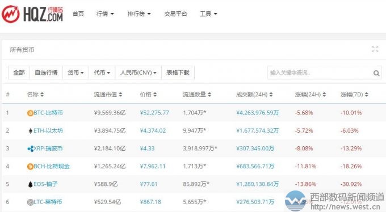
Task: Open the ETH-以太坊 link
Action: 48,130
